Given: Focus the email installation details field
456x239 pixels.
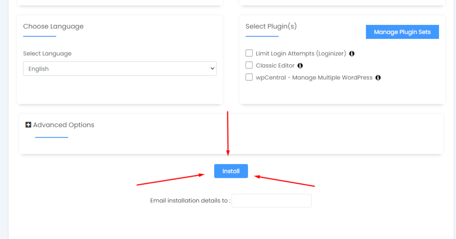Looking at the screenshot, I should 271,201.
